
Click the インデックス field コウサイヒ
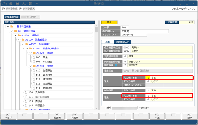pyautogui.click(x=134, y=35)
